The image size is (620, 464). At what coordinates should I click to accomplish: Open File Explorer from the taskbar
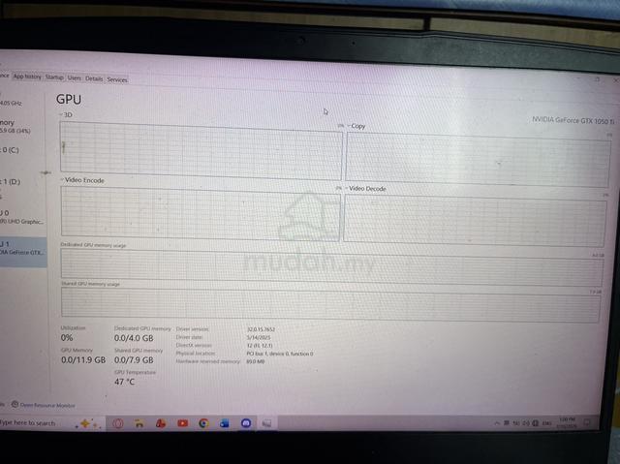(x=139, y=423)
